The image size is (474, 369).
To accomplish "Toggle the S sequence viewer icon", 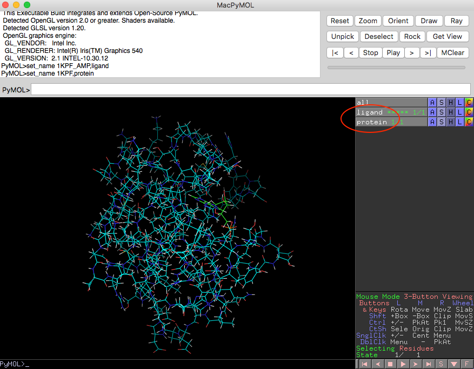I will coord(441,364).
